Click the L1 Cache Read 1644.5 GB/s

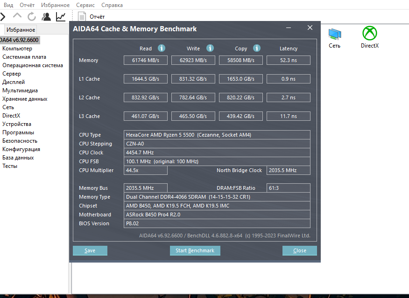146,79
